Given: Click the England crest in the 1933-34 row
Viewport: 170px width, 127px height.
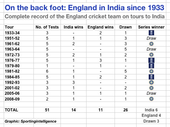Looking at the screenshot, I should (151, 33).
